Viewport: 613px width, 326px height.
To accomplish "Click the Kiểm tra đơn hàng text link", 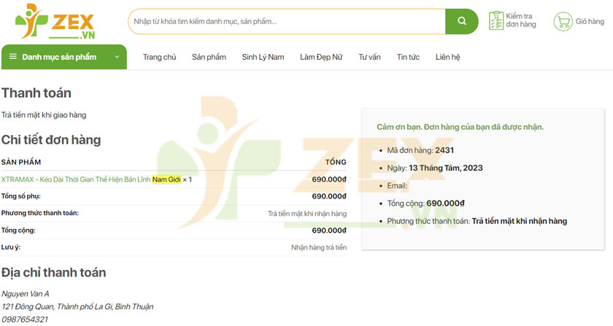I will [521, 20].
